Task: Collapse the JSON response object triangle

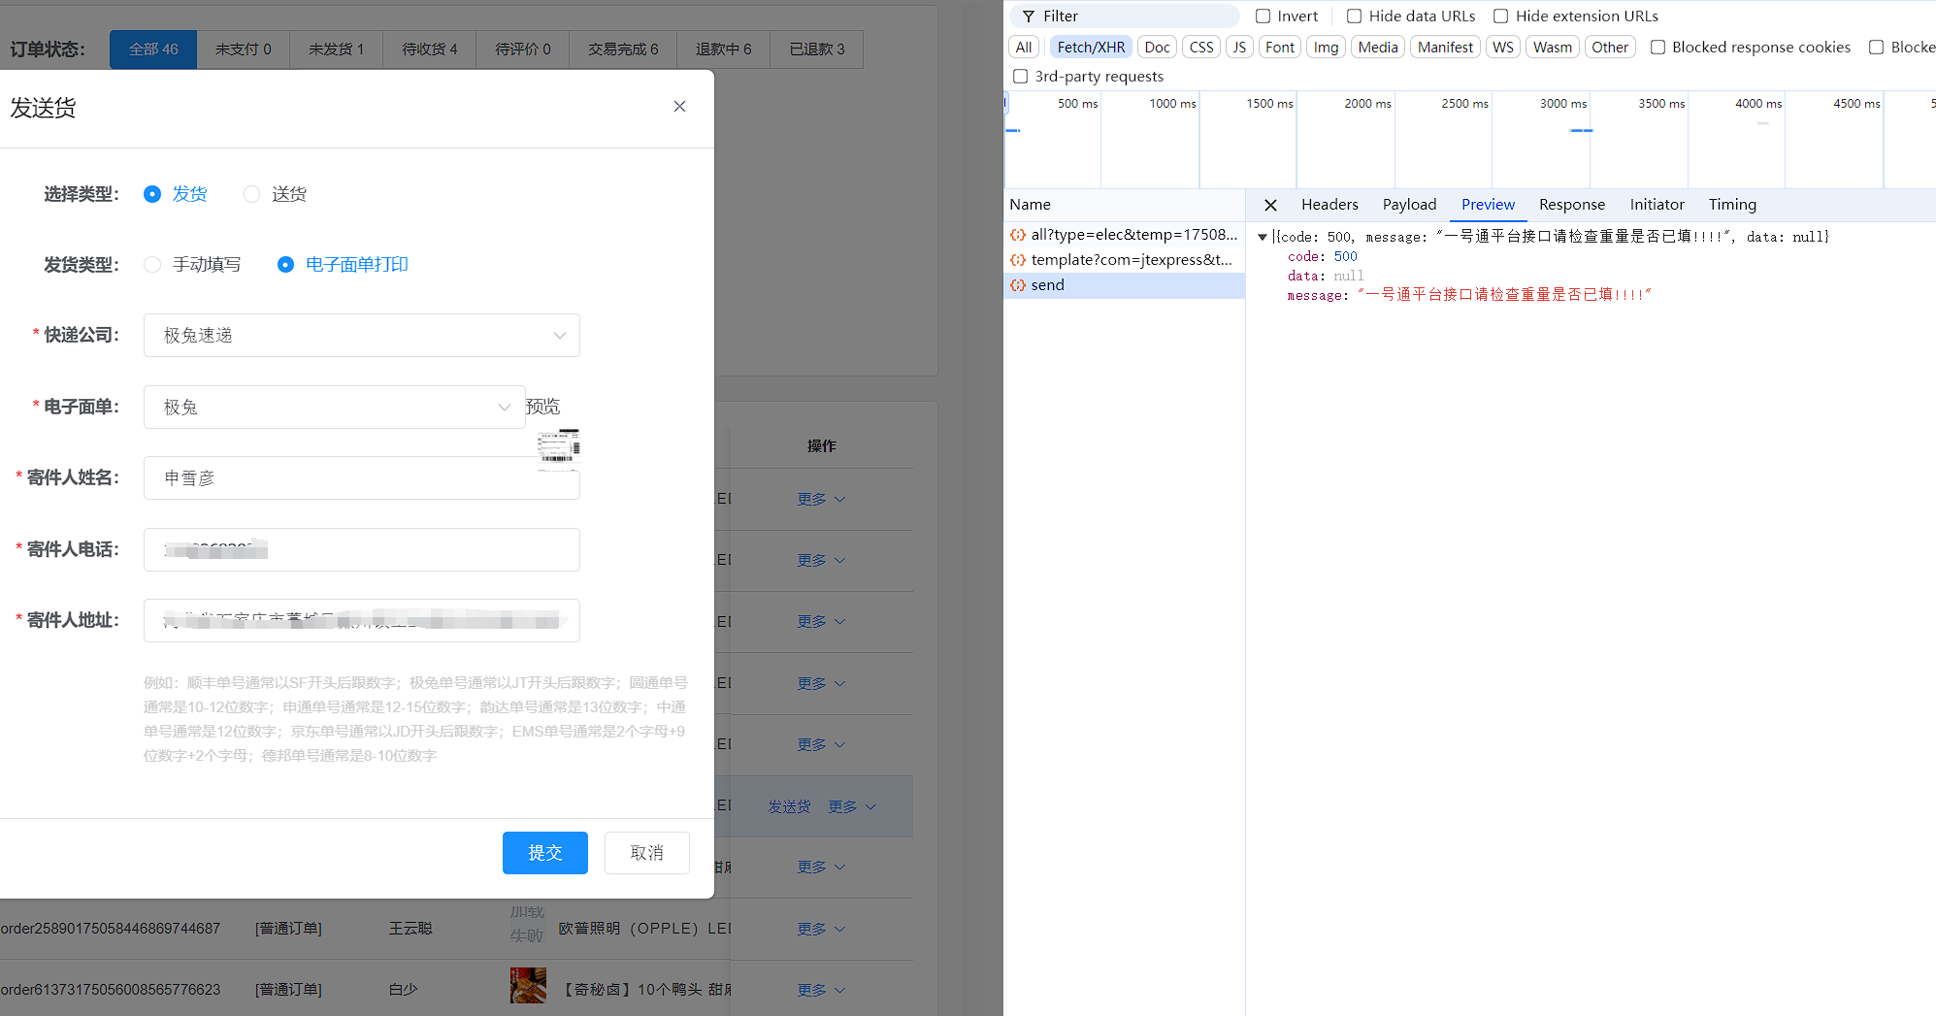Action: pyautogui.click(x=1263, y=237)
